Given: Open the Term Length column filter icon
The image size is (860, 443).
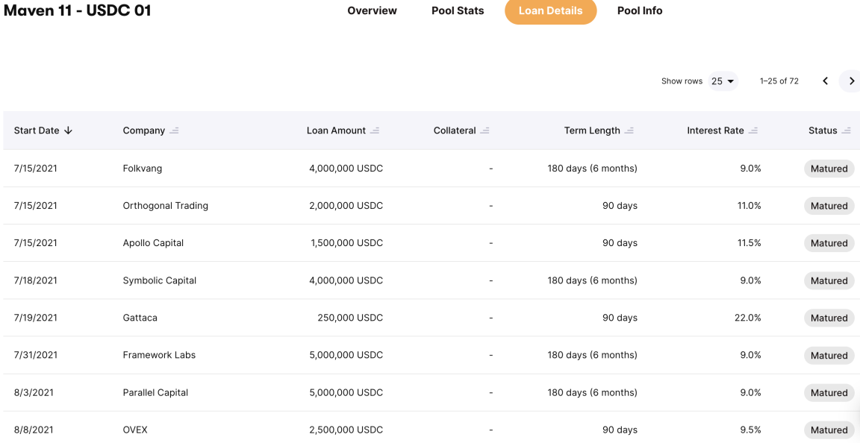Looking at the screenshot, I should tap(629, 131).
